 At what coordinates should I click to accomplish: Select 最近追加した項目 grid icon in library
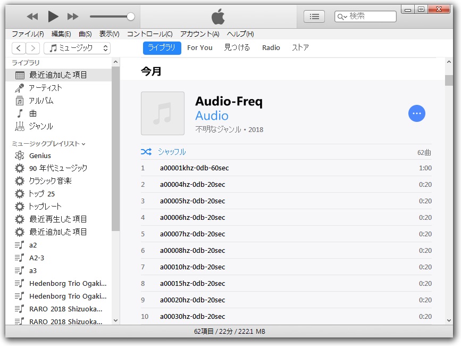20,75
